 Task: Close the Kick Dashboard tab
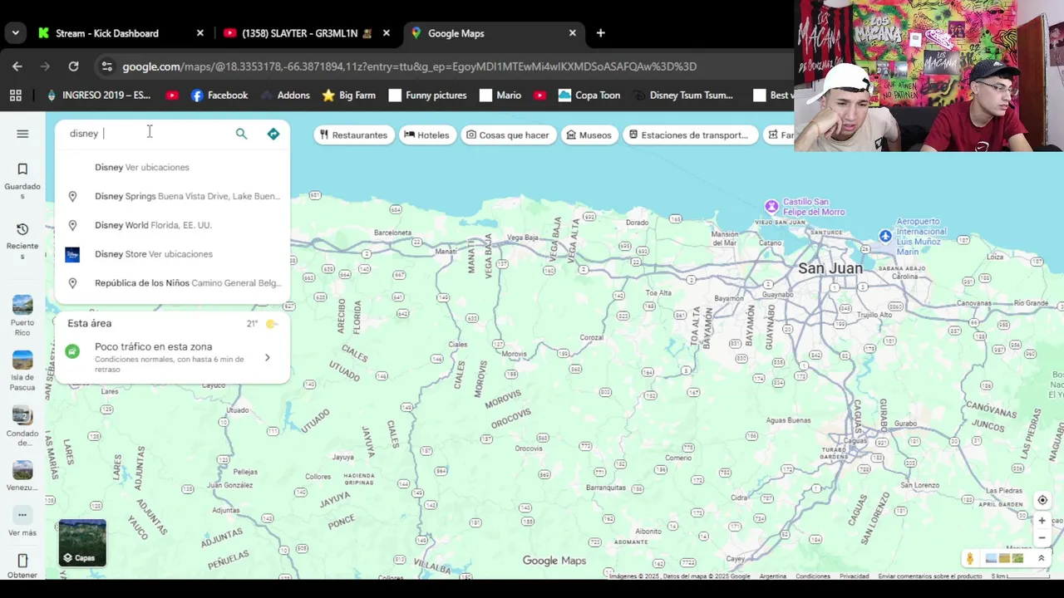click(199, 33)
